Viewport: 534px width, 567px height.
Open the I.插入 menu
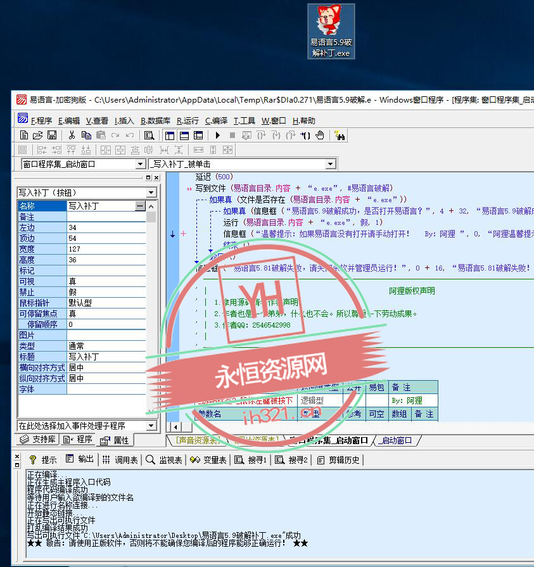124,121
